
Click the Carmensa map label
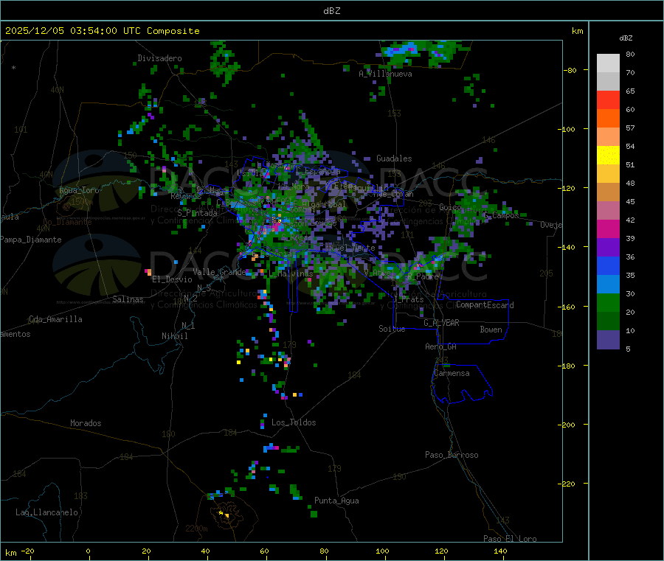tap(452, 373)
